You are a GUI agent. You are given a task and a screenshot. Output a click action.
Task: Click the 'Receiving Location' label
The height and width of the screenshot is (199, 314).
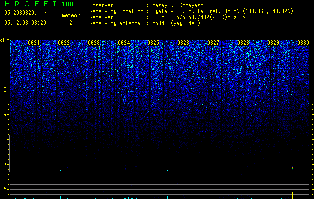click(116, 11)
